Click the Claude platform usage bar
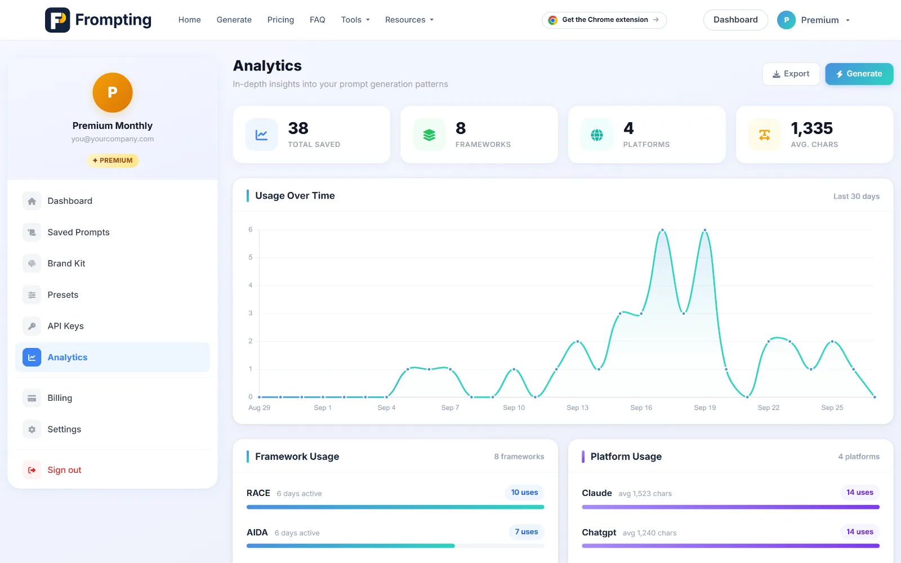 (x=730, y=507)
